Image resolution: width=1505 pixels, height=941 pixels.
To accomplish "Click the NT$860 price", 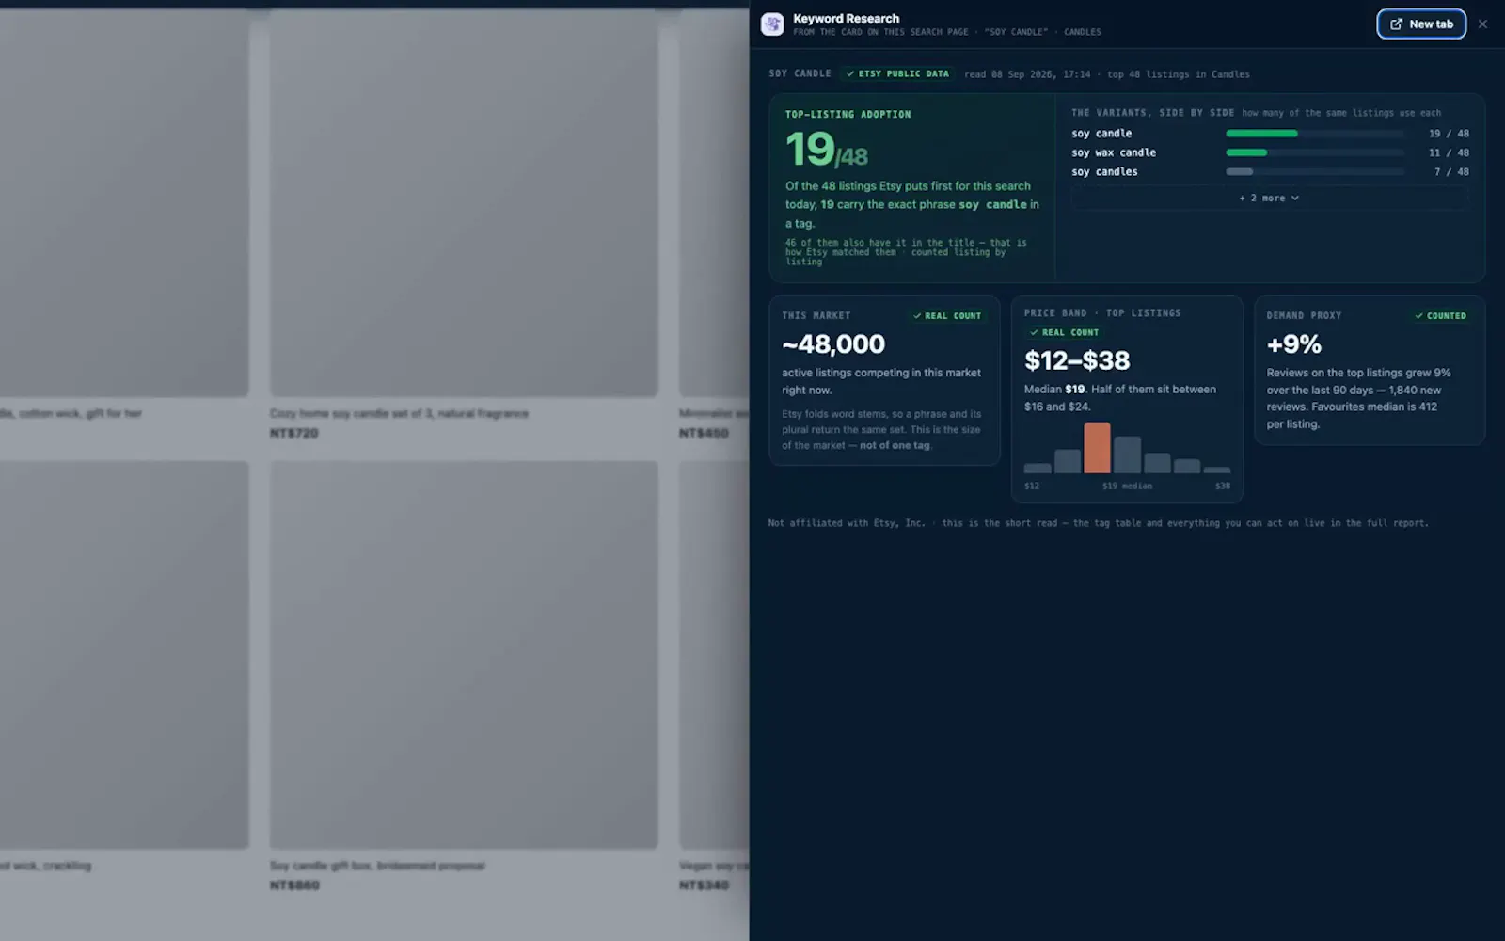I will click(x=294, y=885).
